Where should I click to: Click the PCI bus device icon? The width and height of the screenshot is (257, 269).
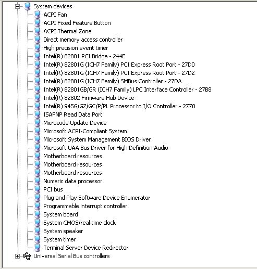tap(38, 189)
